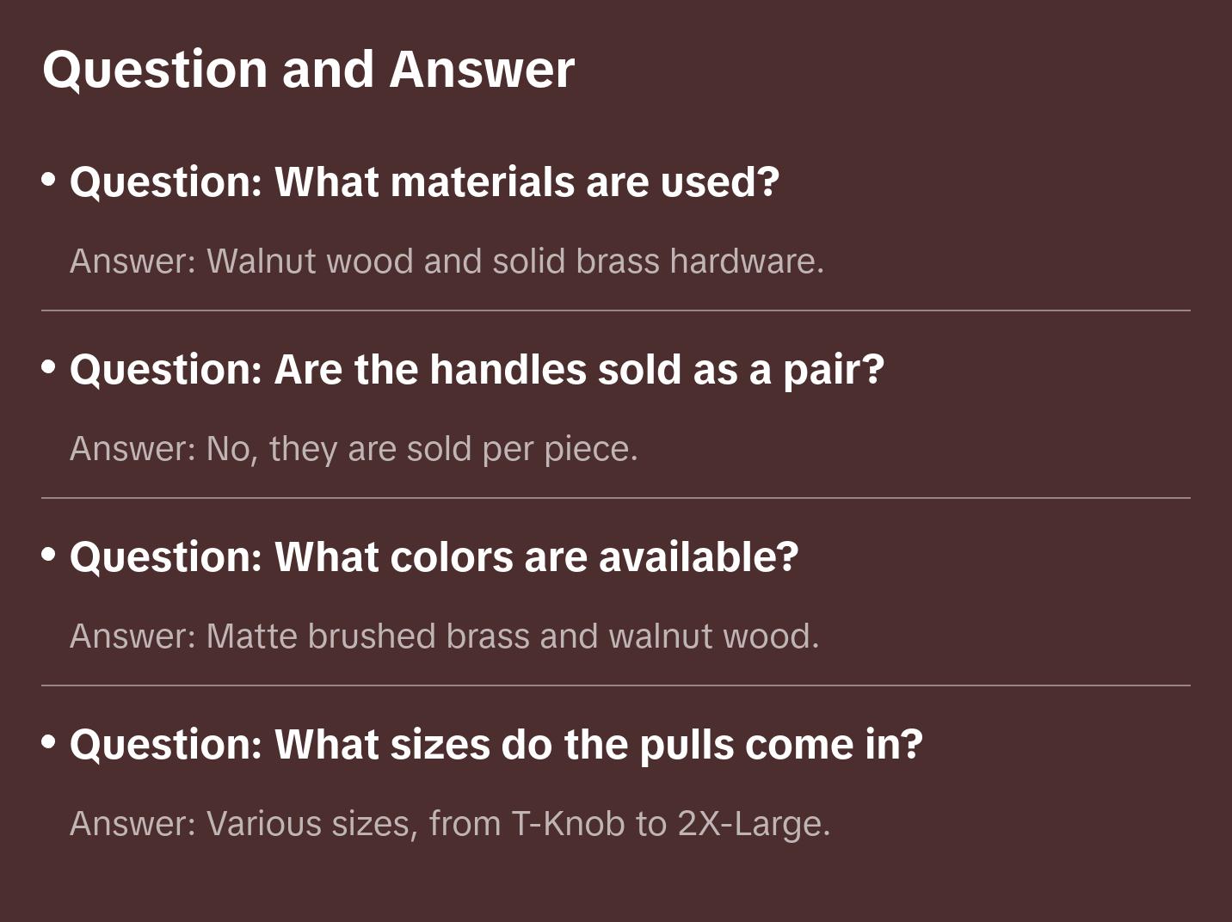Click the question about pull sizes
This screenshot has width=1232, height=922.
point(496,745)
